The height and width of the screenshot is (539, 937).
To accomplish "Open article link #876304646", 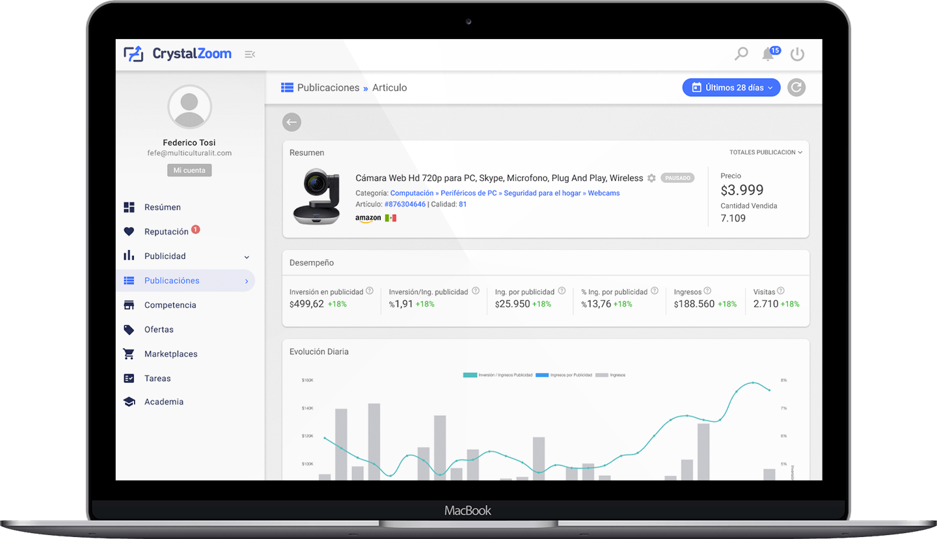I will (405, 204).
